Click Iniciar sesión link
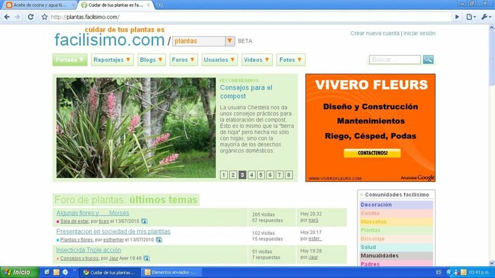 pos(419,33)
